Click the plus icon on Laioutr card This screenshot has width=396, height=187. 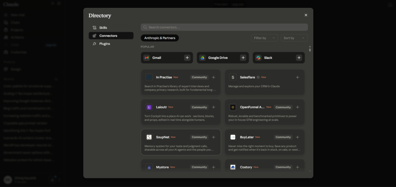pos(213,107)
